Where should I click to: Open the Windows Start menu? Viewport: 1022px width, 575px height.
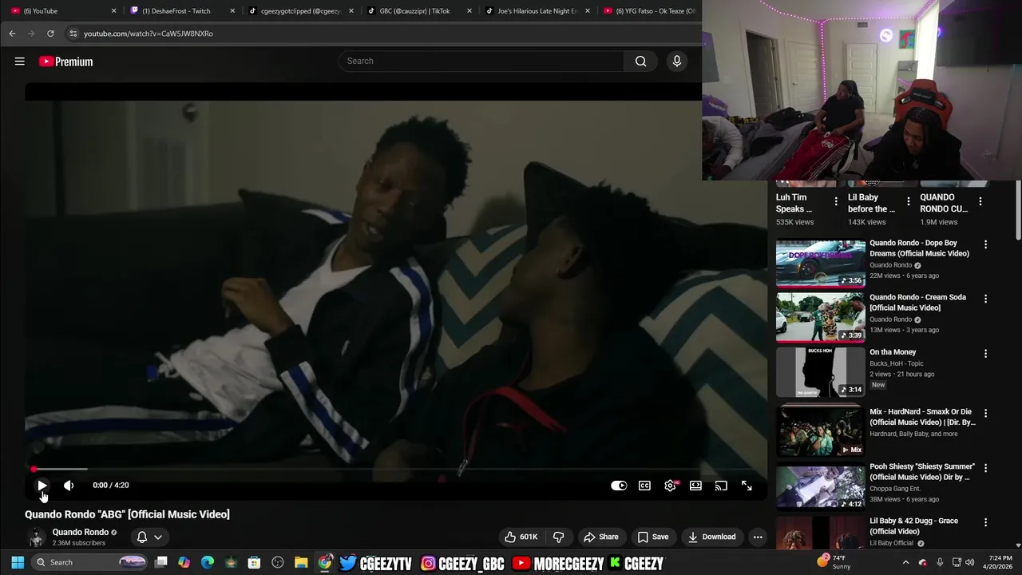18,562
